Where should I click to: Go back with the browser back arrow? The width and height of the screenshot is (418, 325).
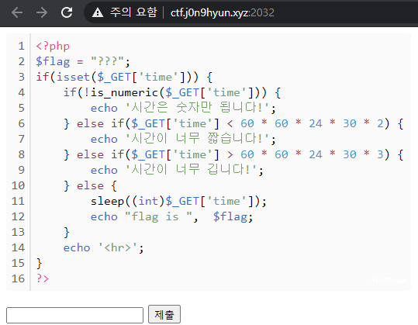17,12
